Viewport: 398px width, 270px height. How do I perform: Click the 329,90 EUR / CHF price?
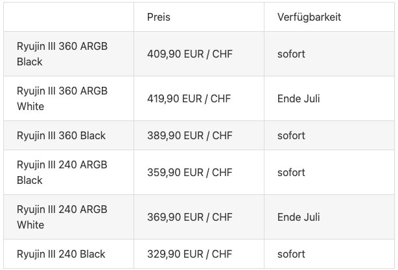point(190,254)
